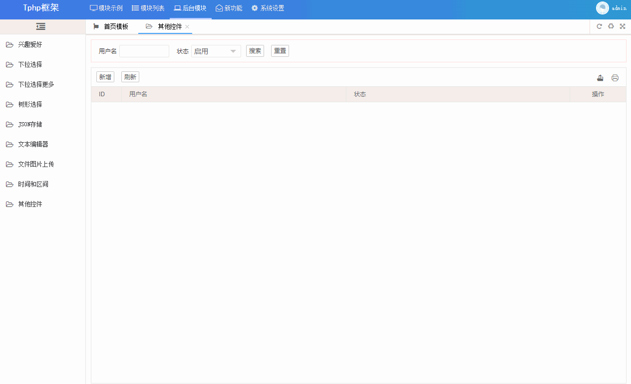This screenshot has width=631, height=384.
Task: Click the 新增 button
Action: point(105,77)
